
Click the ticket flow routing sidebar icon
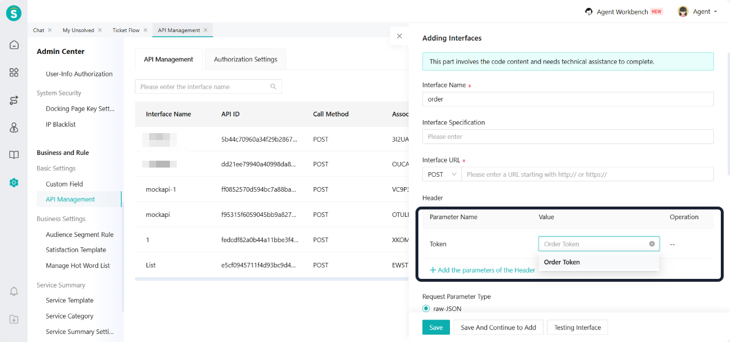point(14,100)
